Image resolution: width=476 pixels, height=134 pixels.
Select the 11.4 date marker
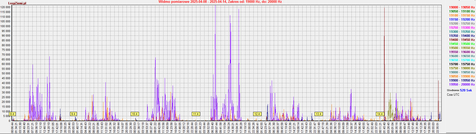click(196, 114)
